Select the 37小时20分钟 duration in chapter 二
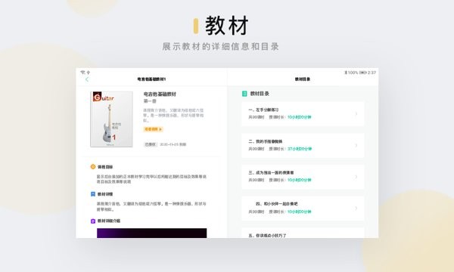This screenshot has height=272, width=454. tap(300, 149)
